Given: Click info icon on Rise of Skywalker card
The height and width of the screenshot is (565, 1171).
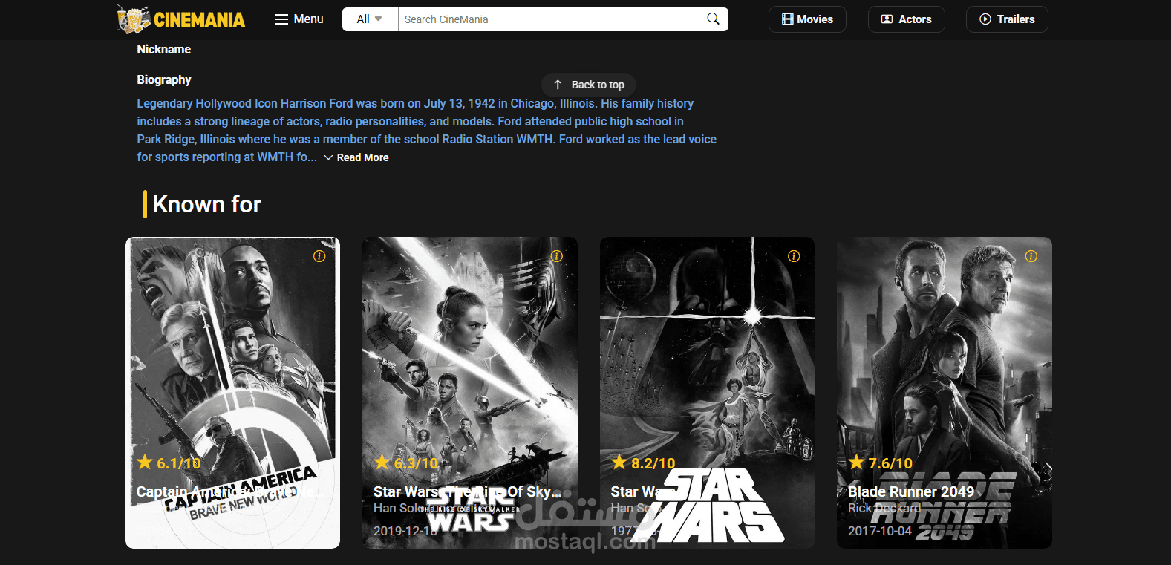Looking at the screenshot, I should pos(557,256).
